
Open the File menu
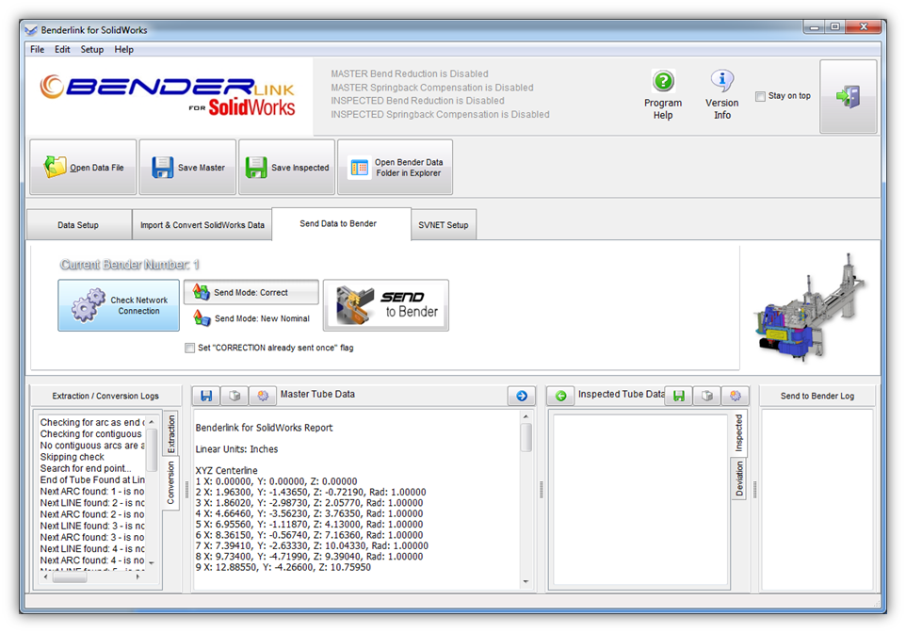pyautogui.click(x=37, y=49)
